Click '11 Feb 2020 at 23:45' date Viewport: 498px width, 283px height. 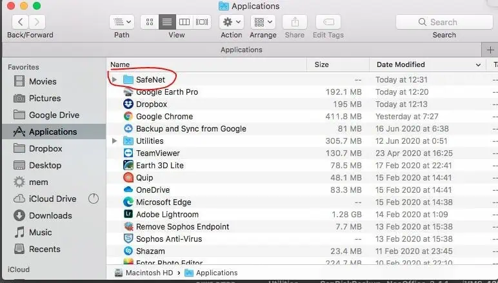point(414,251)
